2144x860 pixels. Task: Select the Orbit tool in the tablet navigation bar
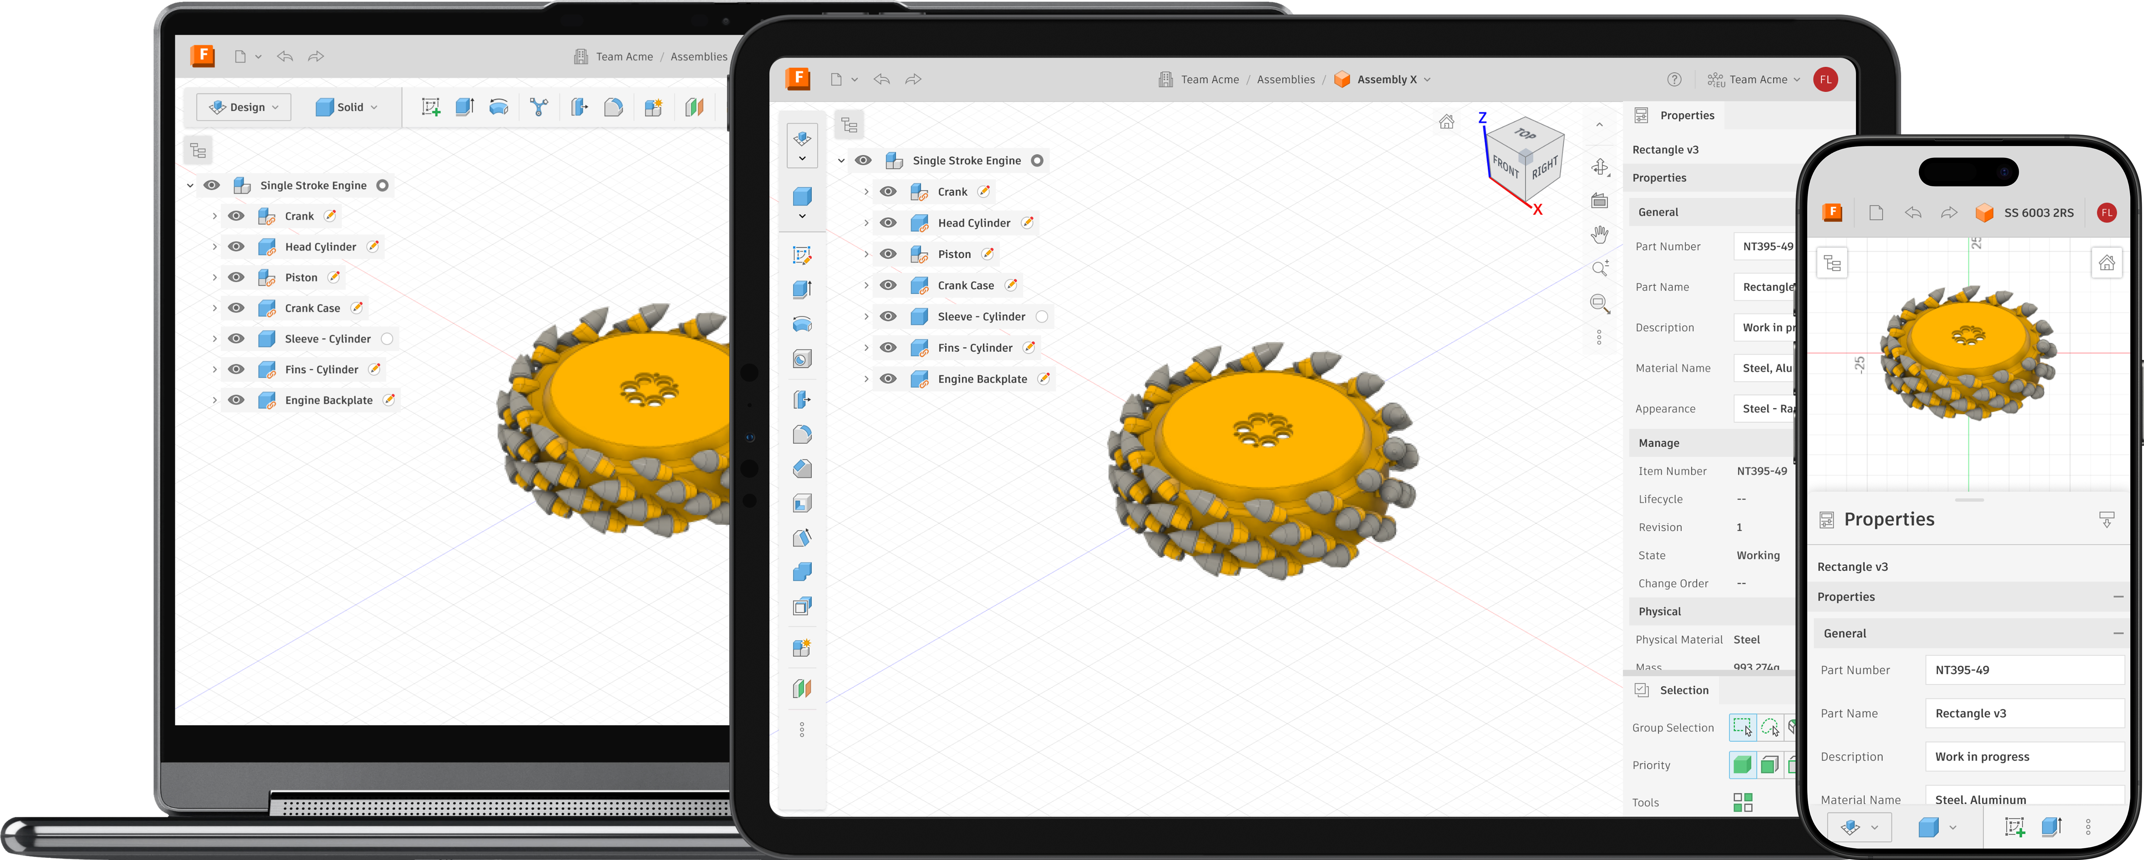(x=1600, y=167)
